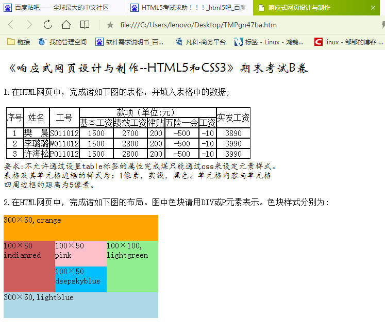
Task: Bookmark the page with the star icon
Action: pos(110,25)
